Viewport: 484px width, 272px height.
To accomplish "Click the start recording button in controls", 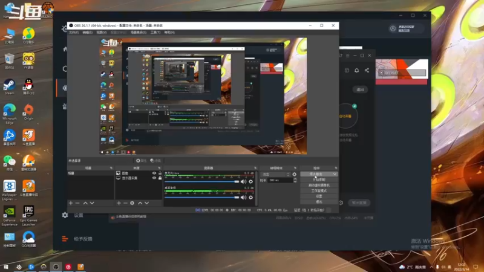I will tap(319, 180).
